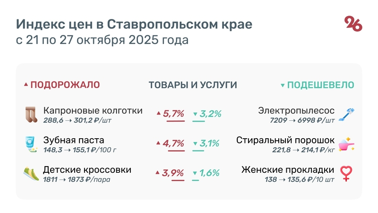
Task: Click the washing powder scoop icon
Action: [348, 144]
